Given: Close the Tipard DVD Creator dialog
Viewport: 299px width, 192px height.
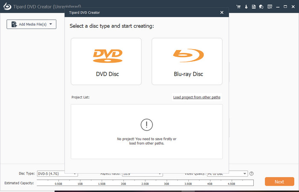Looking at the screenshot, I should (222, 12).
